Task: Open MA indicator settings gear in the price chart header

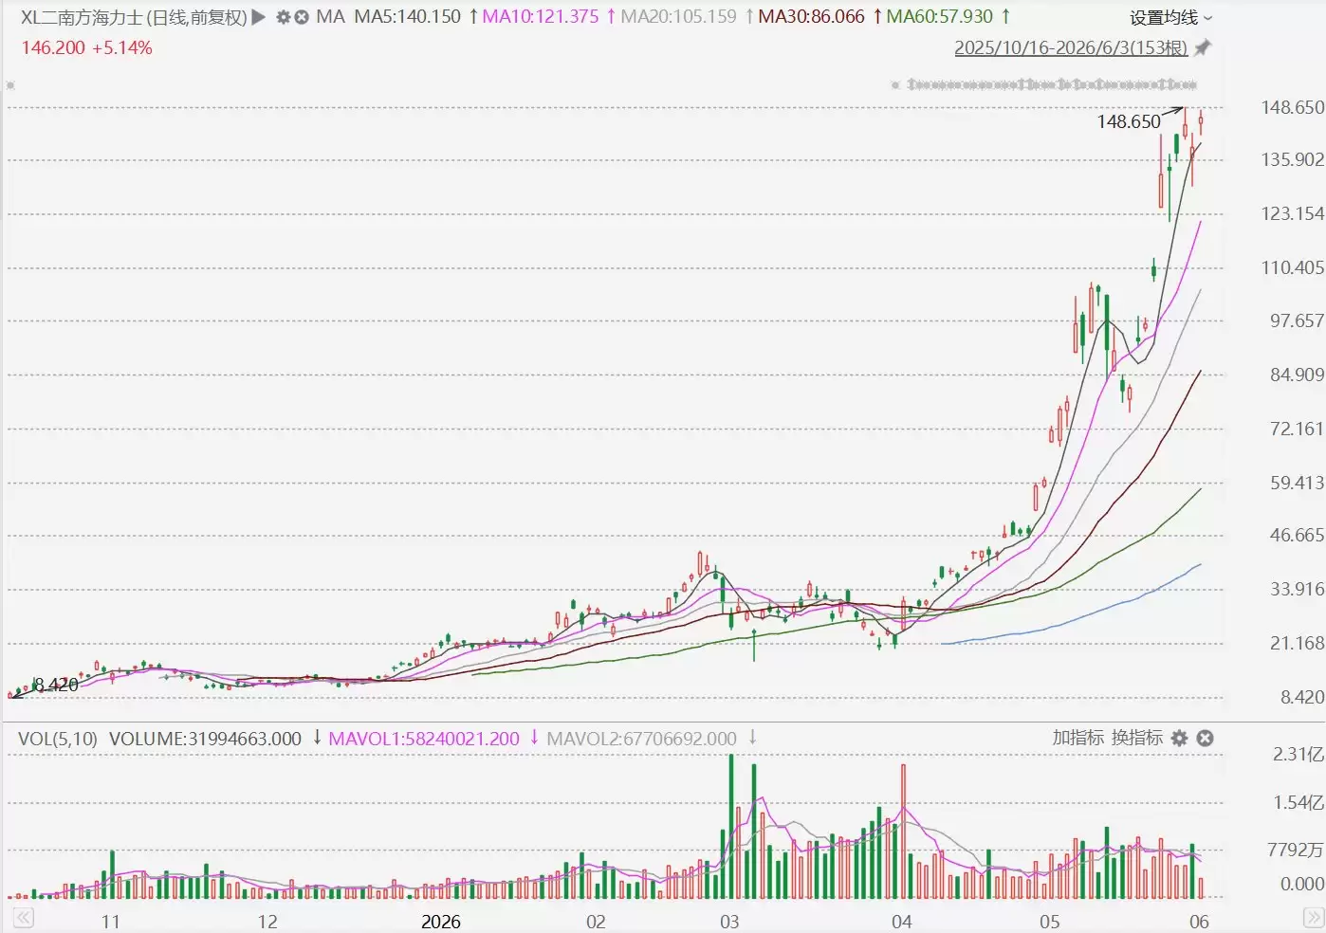Action: (284, 17)
